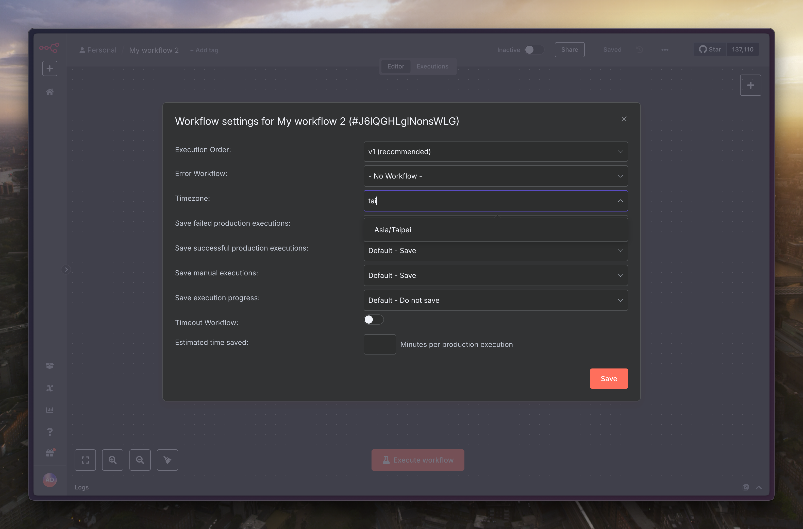Select the Asia/Taipei timezone option
The image size is (803, 529).
pyautogui.click(x=393, y=230)
